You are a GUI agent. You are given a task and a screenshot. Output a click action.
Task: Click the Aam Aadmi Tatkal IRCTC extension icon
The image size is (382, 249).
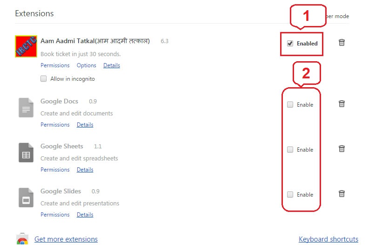(x=26, y=46)
